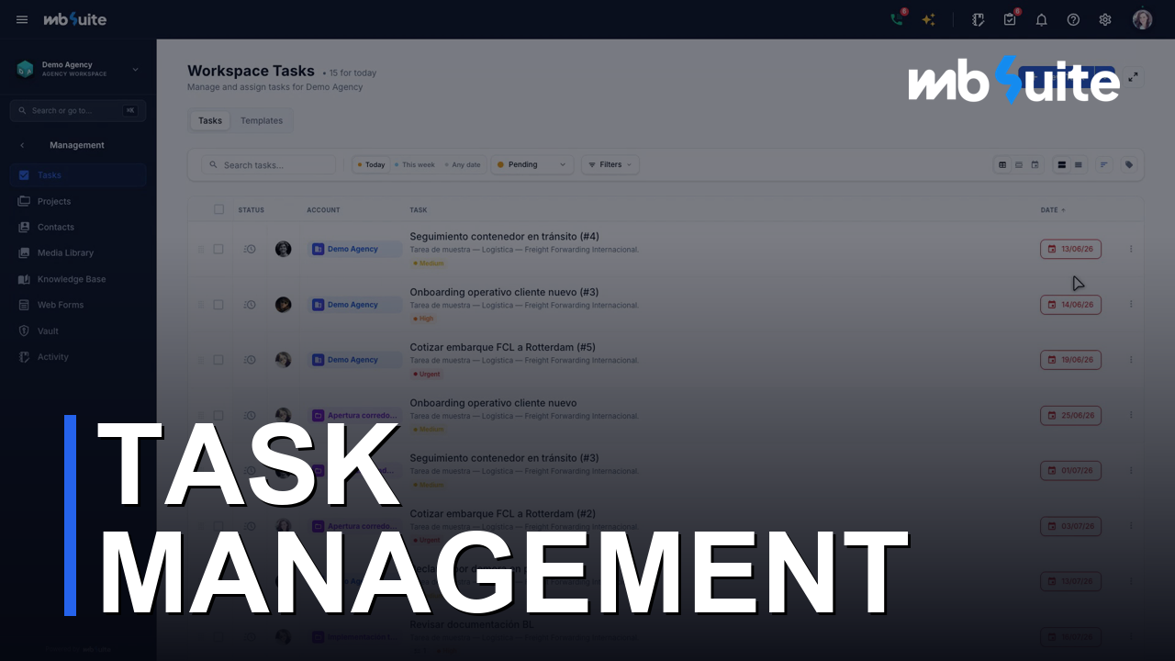Open the hamburger menu in the top bar
The width and height of the screenshot is (1175, 661).
point(22,19)
